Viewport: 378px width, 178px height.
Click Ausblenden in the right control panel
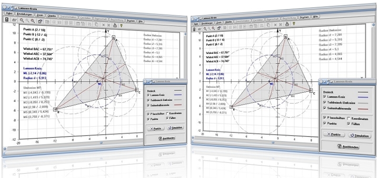(348, 147)
